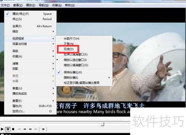
Task: Open the 播放(P) menu in menu bar
Action: [x=31, y=5]
